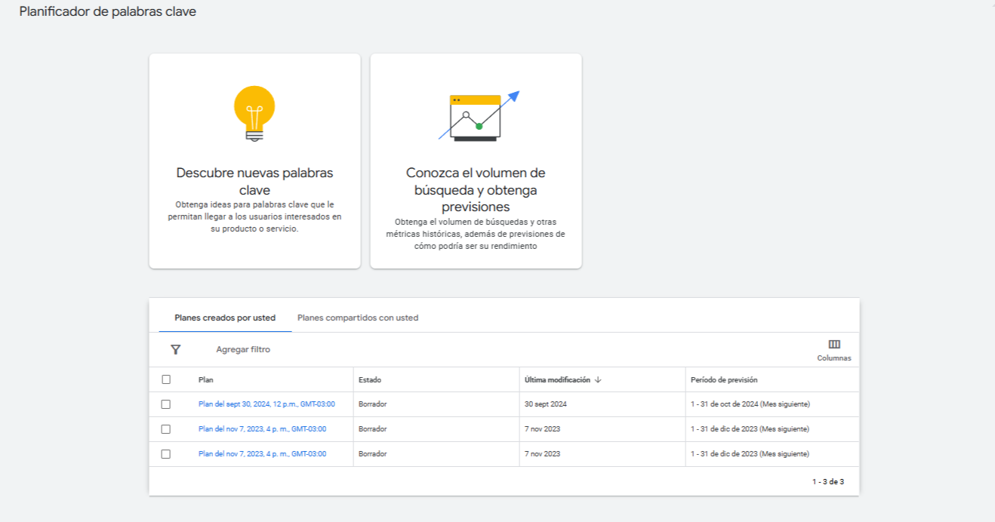This screenshot has width=995, height=522.
Task: Click the Estado column header
Action: click(371, 379)
